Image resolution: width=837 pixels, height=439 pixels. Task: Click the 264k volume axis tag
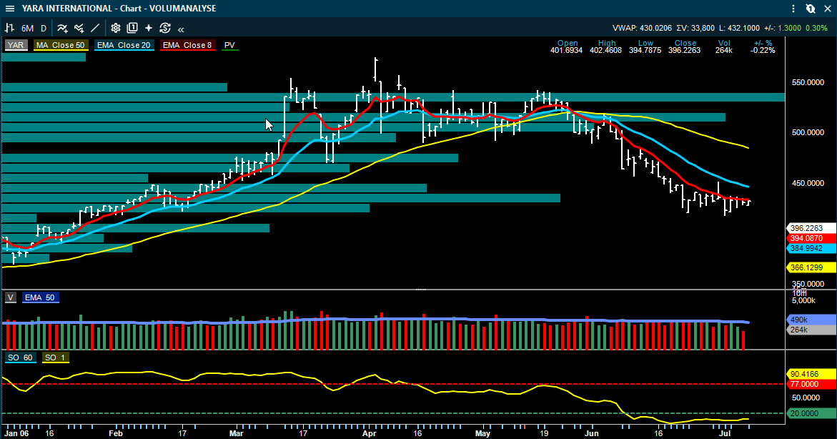click(x=811, y=330)
